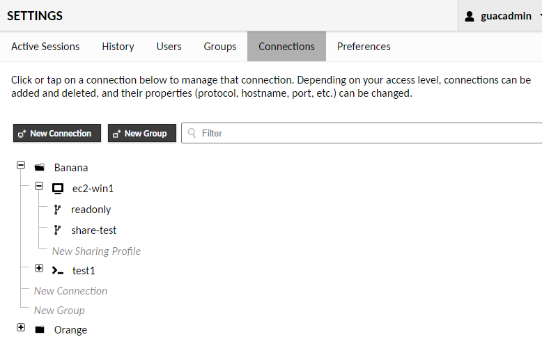Click the magnifier icon in Filter box
Viewport: 542px width, 353px height.
tap(192, 133)
